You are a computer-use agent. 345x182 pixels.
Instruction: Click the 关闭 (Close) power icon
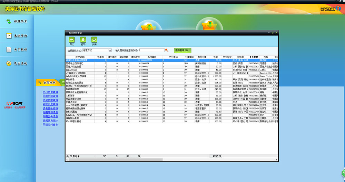click(x=94, y=40)
